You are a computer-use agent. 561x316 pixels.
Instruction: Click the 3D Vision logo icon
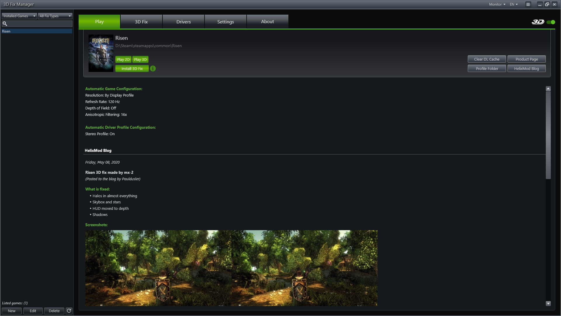(538, 22)
